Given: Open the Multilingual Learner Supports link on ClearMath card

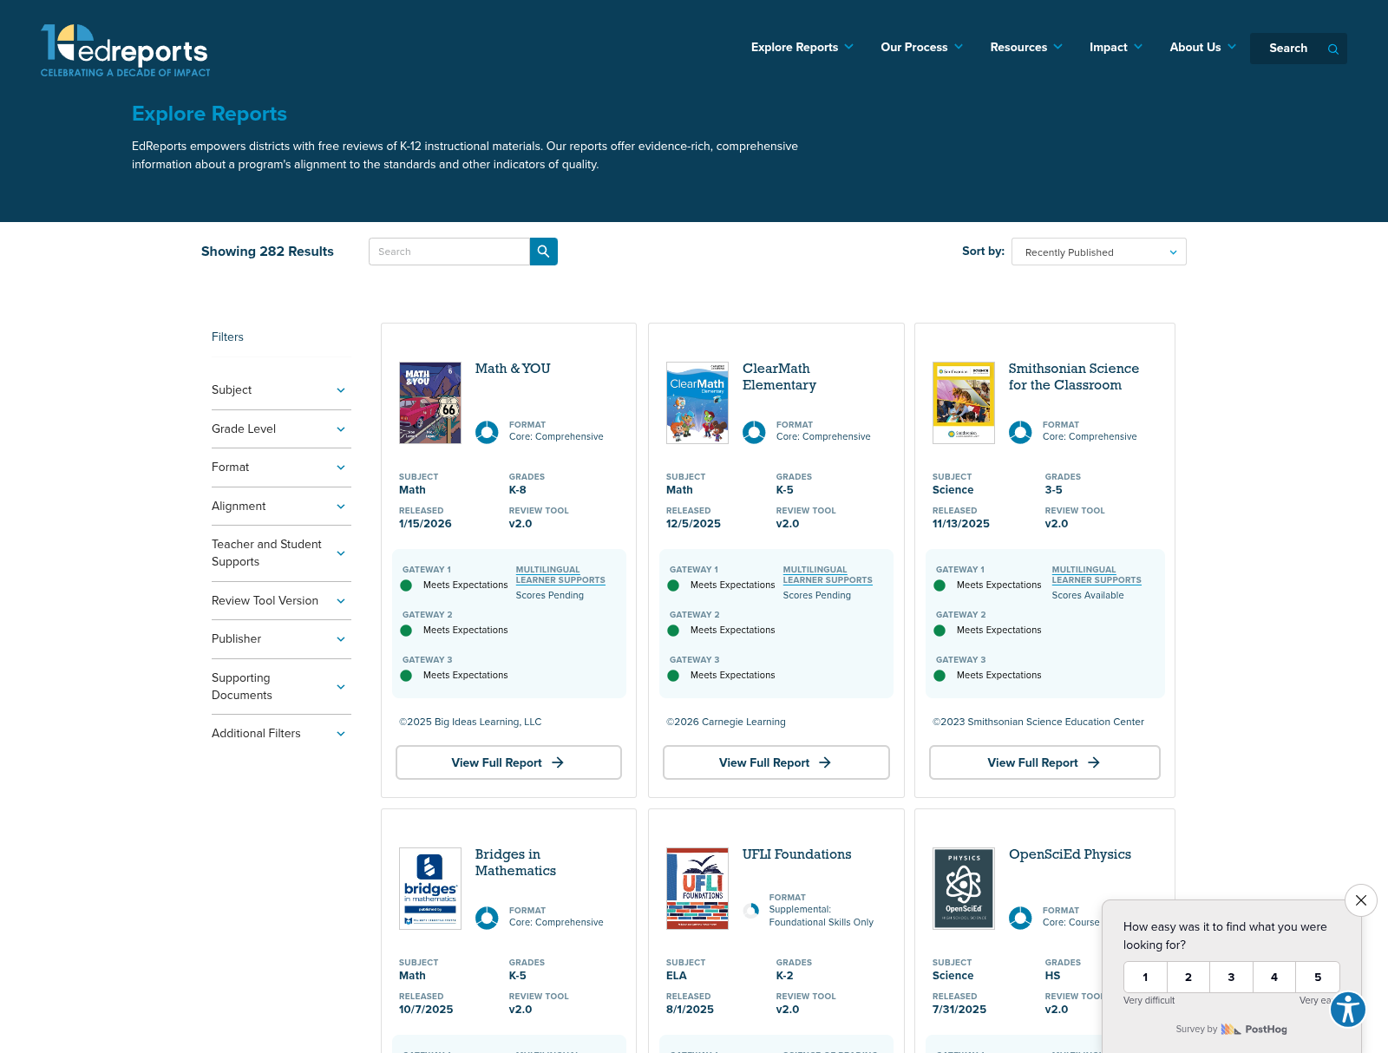Looking at the screenshot, I should click(x=827, y=575).
